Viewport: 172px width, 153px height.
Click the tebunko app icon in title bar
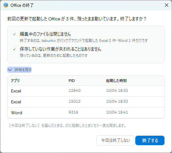click(6, 5)
